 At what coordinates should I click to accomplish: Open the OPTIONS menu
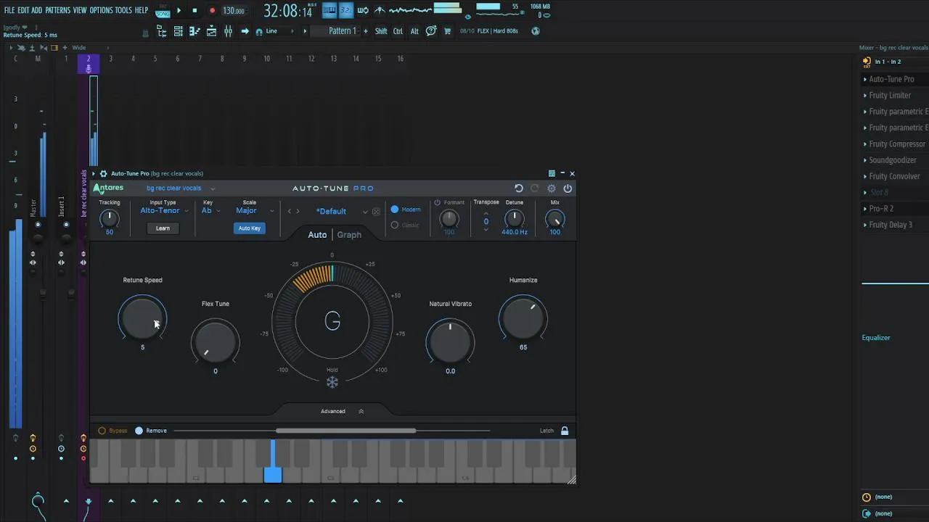pyautogui.click(x=101, y=10)
